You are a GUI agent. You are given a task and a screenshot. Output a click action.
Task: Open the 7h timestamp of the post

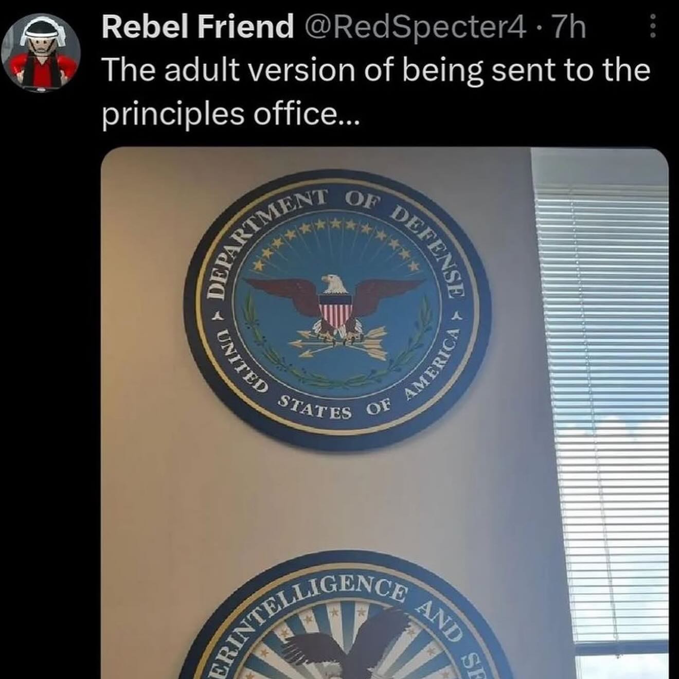[x=569, y=27]
